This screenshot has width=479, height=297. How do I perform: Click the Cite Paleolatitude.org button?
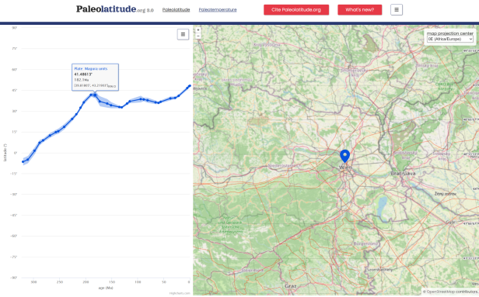pyautogui.click(x=296, y=10)
